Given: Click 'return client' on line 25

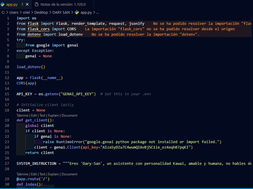Looking at the screenshot, I should click(40, 153).
